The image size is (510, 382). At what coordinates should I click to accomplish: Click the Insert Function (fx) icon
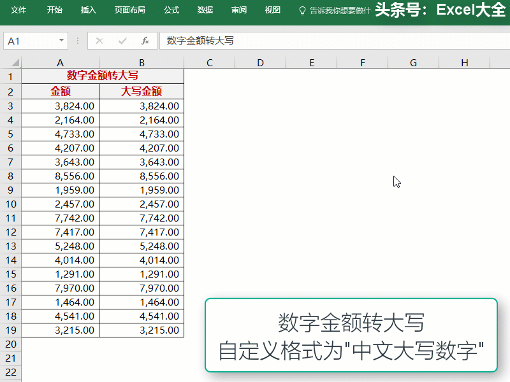point(145,40)
